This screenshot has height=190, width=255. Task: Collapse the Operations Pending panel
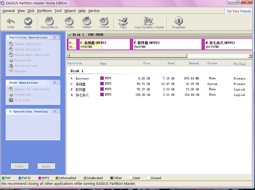pos(55,112)
